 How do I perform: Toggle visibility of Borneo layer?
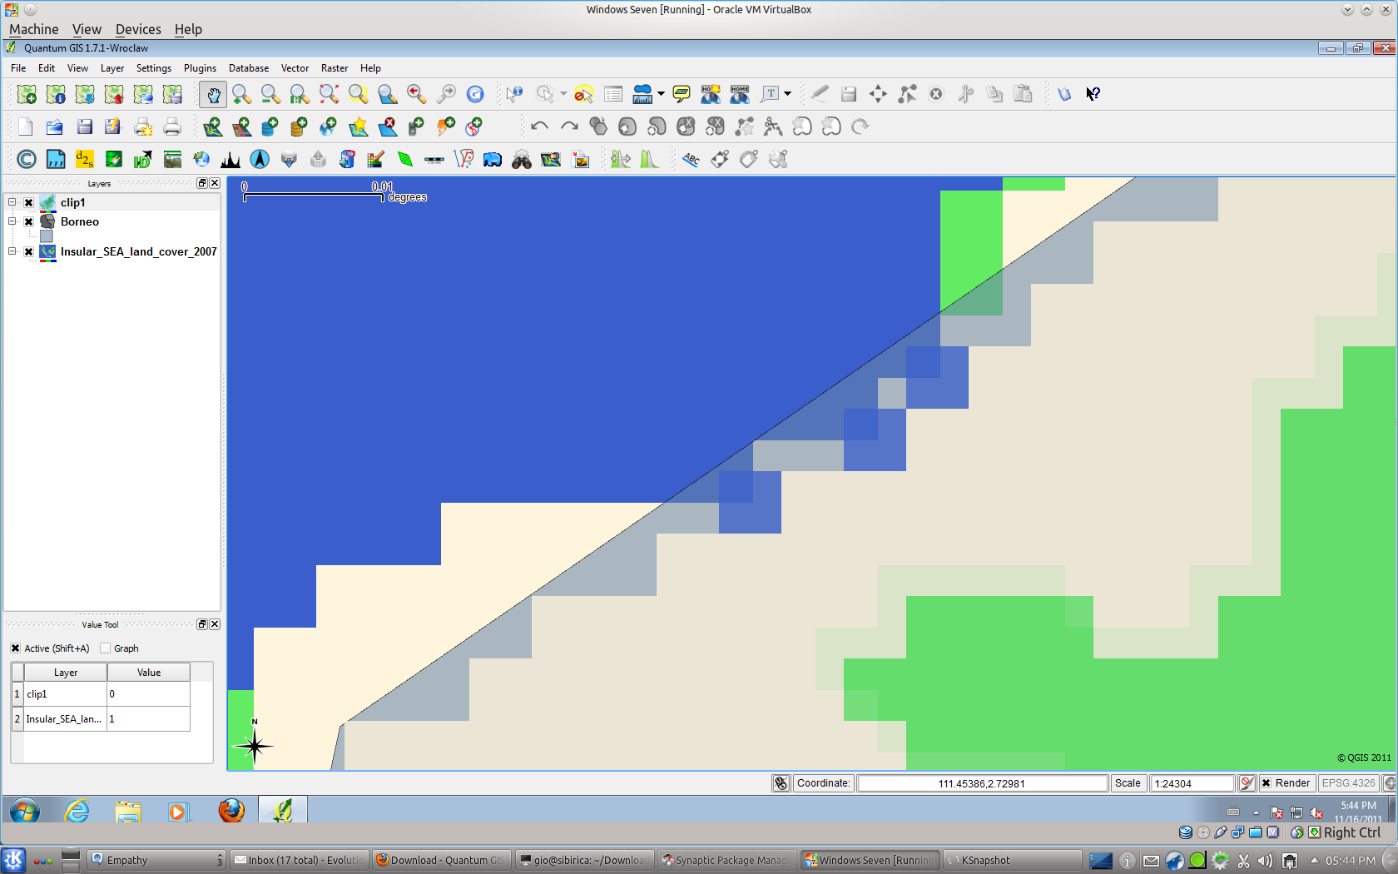click(x=29, y=221)
